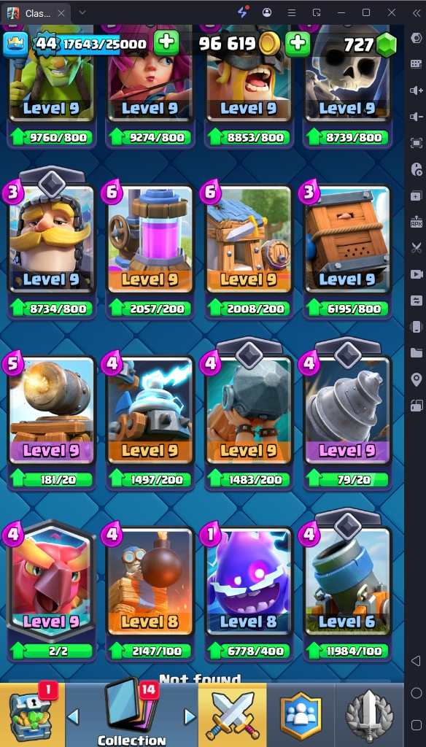Click the screenshot scissors icon in sidebar
The image size is (426, 747).
click(416, 248)
